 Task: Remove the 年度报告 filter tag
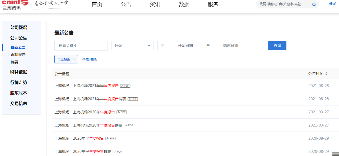[x=74, y=59]
